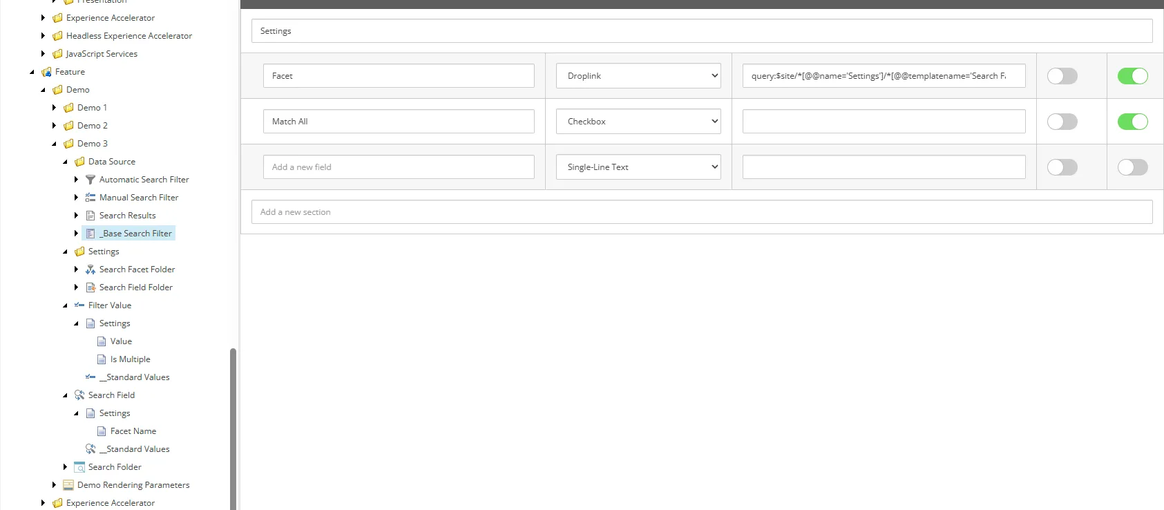The width and height of the screenshot is (1164, 510).
Task: Collapse the Feature tree node
Action: [32, 72]
